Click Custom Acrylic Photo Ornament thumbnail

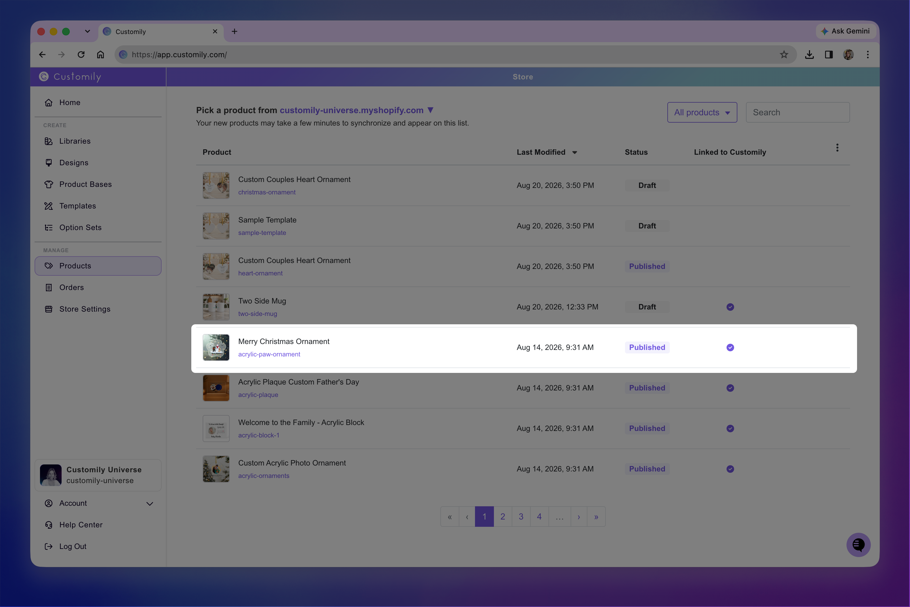click(216, 469)
